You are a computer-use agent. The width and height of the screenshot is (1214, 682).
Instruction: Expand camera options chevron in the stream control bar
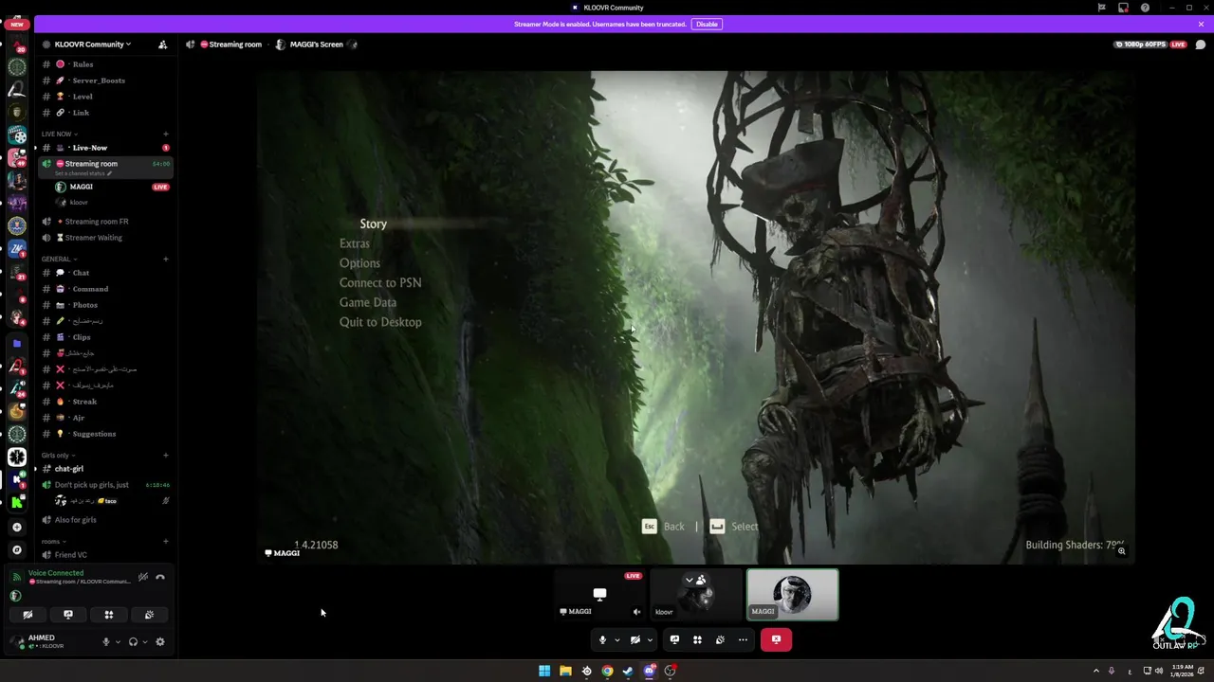tap(650, 640)
